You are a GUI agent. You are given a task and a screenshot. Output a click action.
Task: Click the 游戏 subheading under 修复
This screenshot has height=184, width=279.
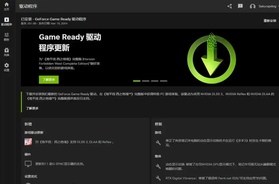coord(158,133)
